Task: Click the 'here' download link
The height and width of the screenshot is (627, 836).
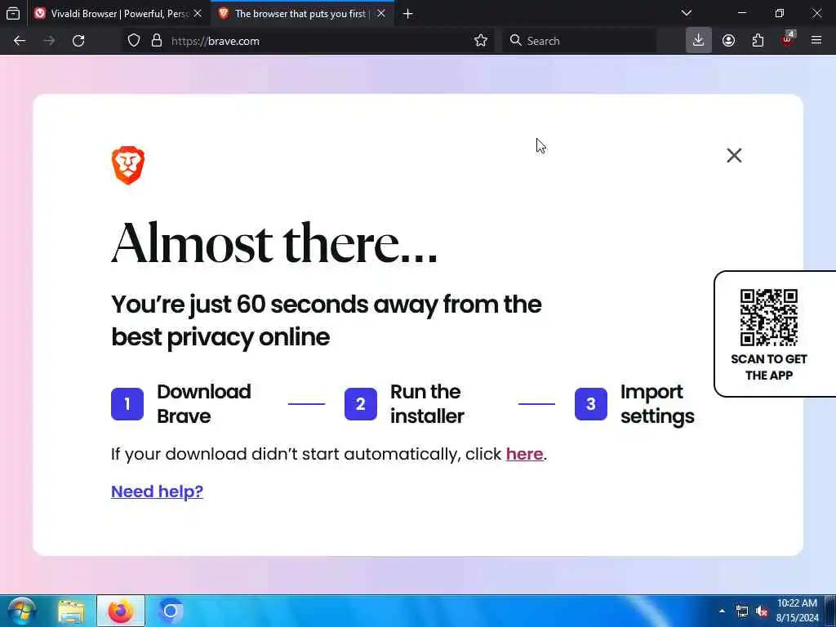Action: coord(525,454)
